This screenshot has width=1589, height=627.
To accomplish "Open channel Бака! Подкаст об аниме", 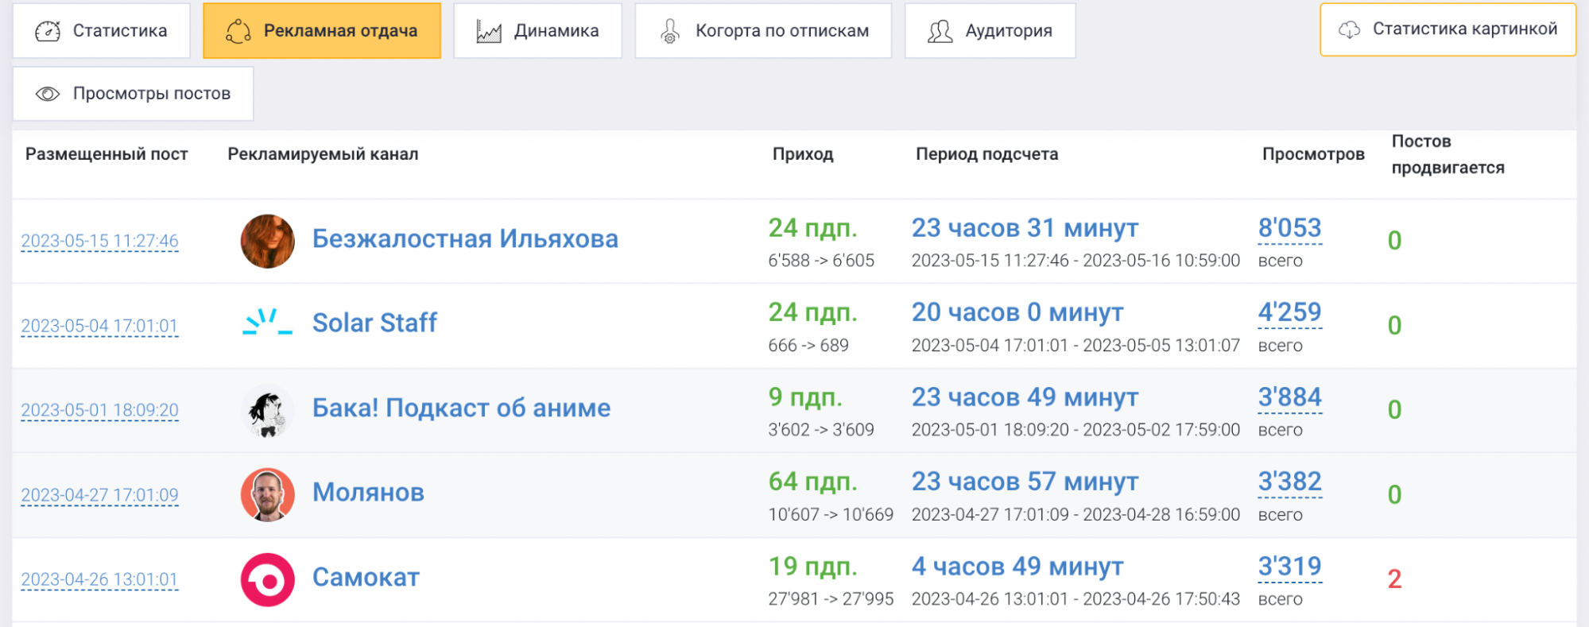I will coord(461,408).
